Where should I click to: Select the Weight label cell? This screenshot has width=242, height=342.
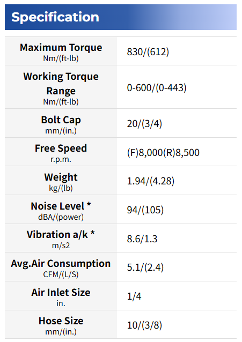pyautogui.click(x=61, y=181)
